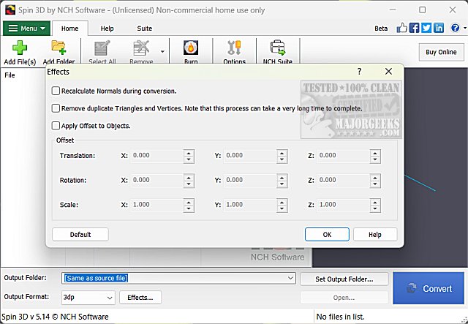Increase Translation Y value with up arrow
The width and height of the screenshot is (468, 324).
click(282, 153)
